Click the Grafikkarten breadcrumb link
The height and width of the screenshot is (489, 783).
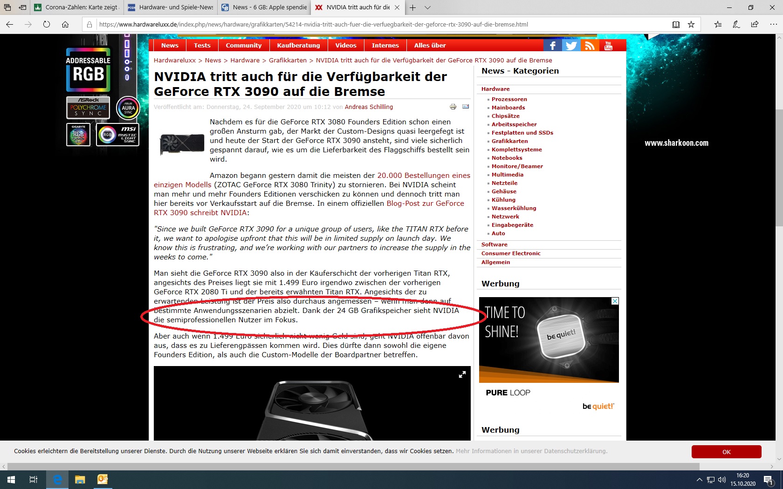coord(288,60)
